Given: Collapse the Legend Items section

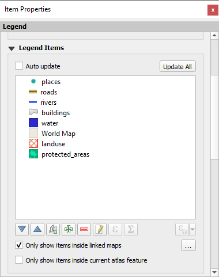Looking at the screenshot, I should [x=12, y=48].
